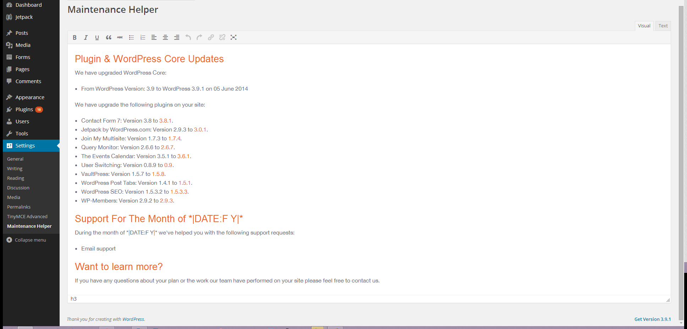The image size is (687, 329).
Task: Switch editor to Visual tab
Action: pos(644,26)
